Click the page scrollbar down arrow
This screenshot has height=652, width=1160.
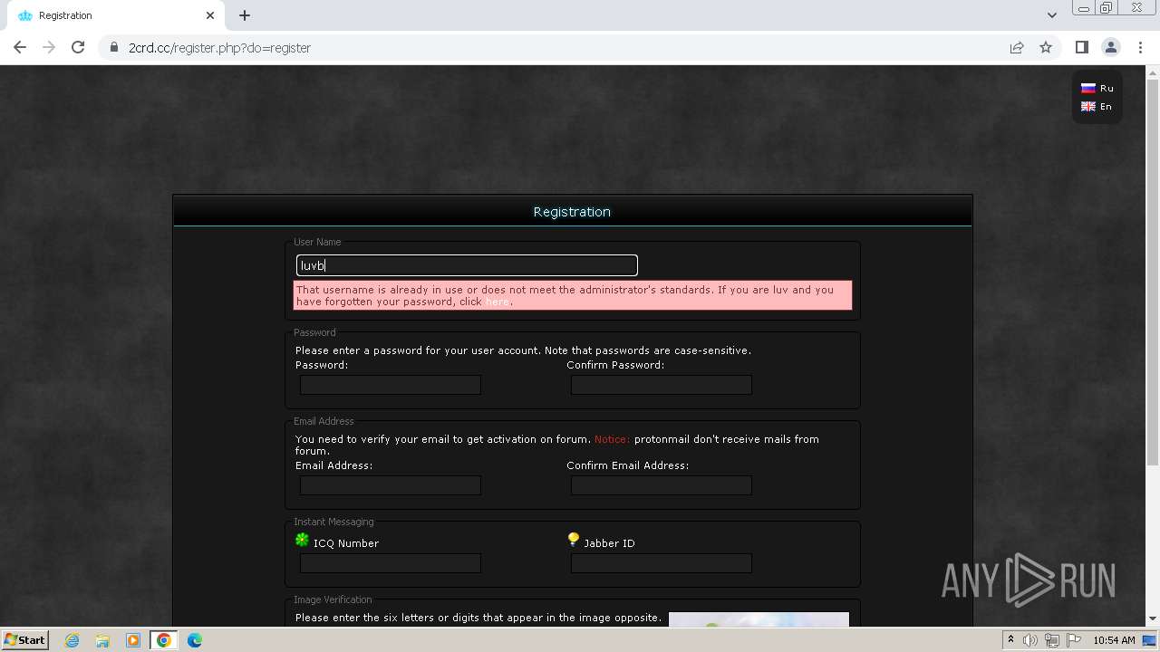(x=1153, y=619)
